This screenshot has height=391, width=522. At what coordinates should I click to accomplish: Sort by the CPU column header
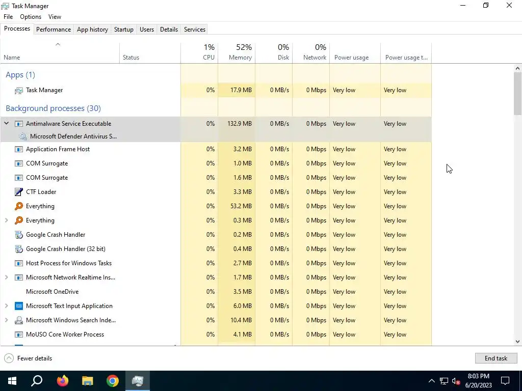199,53
